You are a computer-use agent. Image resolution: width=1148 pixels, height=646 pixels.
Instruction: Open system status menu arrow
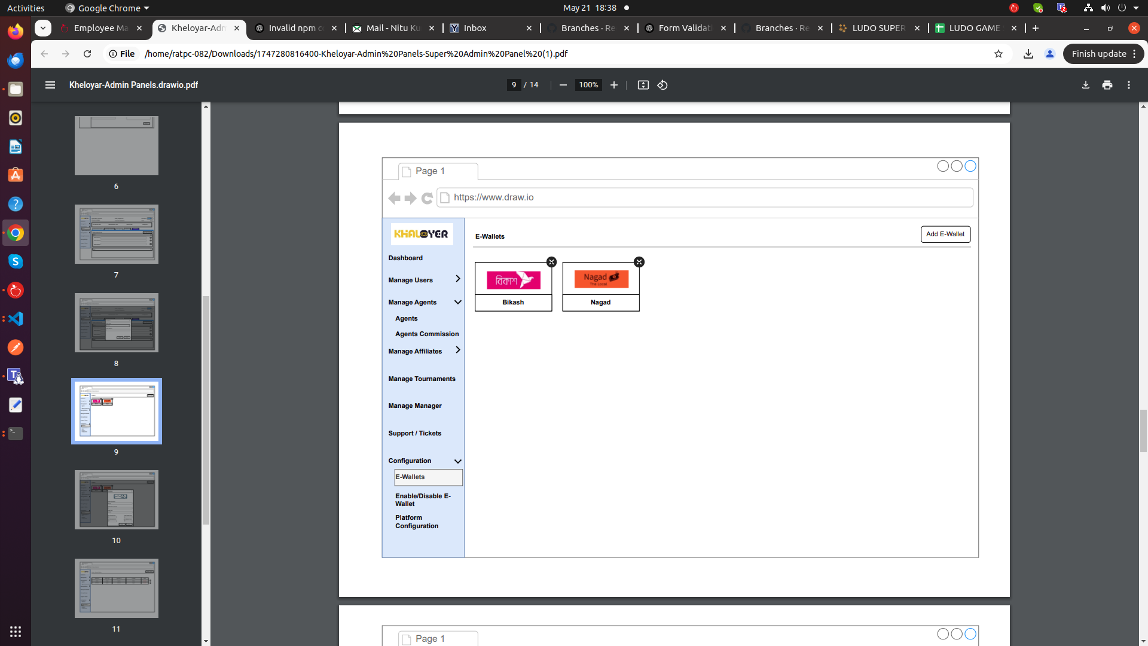click(x=1135, y=8)
